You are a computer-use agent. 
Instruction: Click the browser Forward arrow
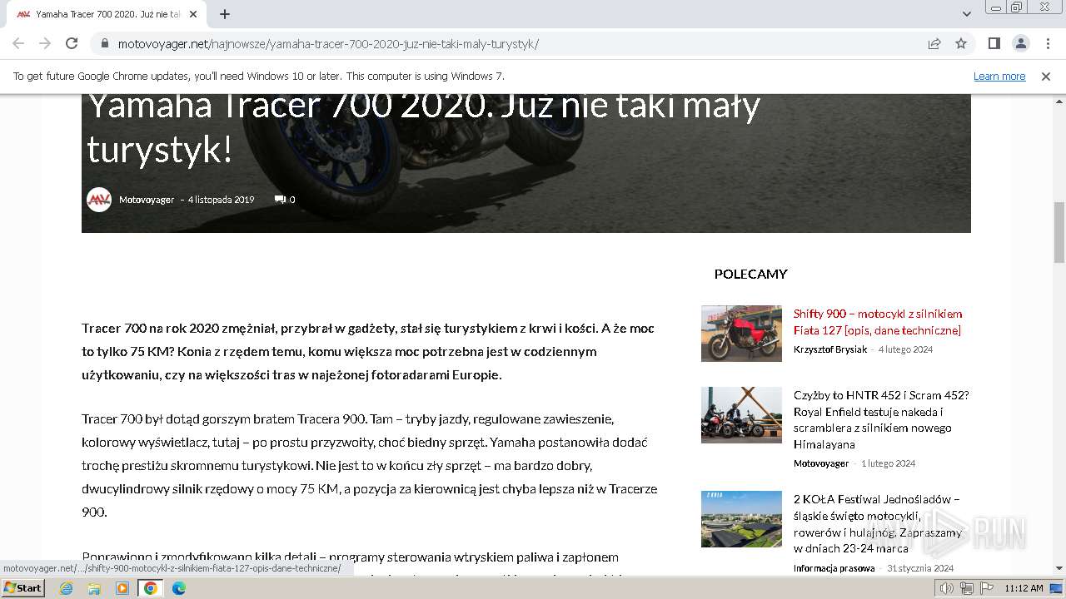pos(45,43)
